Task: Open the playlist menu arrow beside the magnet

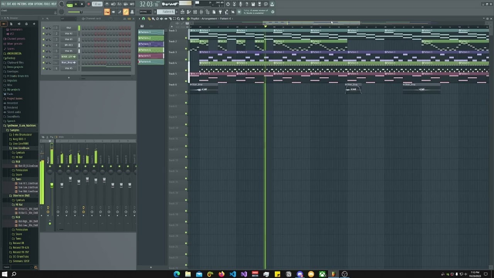Action: pos(140,19)
